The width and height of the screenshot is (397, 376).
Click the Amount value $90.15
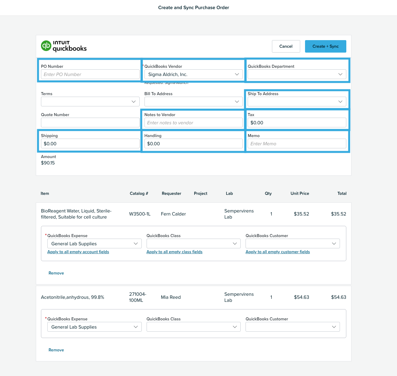coord(48,163)
